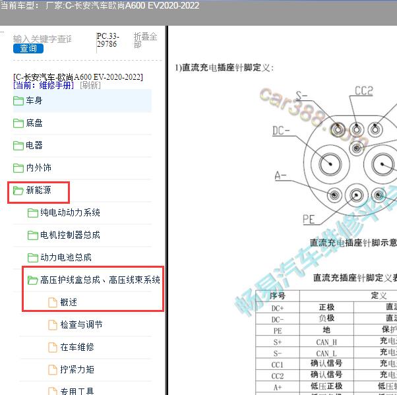Click the 直流充插座针脚定义表 table caption

(355, 278)
